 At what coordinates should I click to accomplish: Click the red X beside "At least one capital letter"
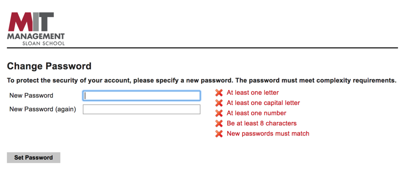coord(219,103)
